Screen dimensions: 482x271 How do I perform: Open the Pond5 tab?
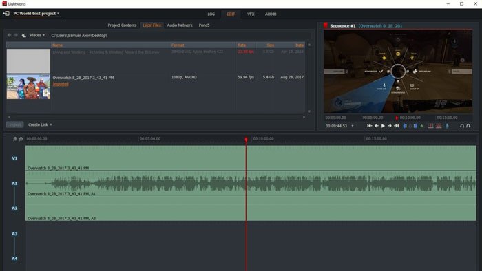coord(204,25)
